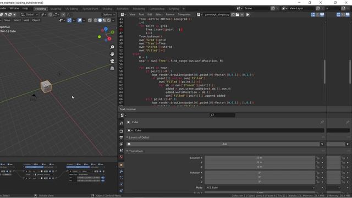Click the zoom magnifier icon in the viewport

click(x=112, y=47)
